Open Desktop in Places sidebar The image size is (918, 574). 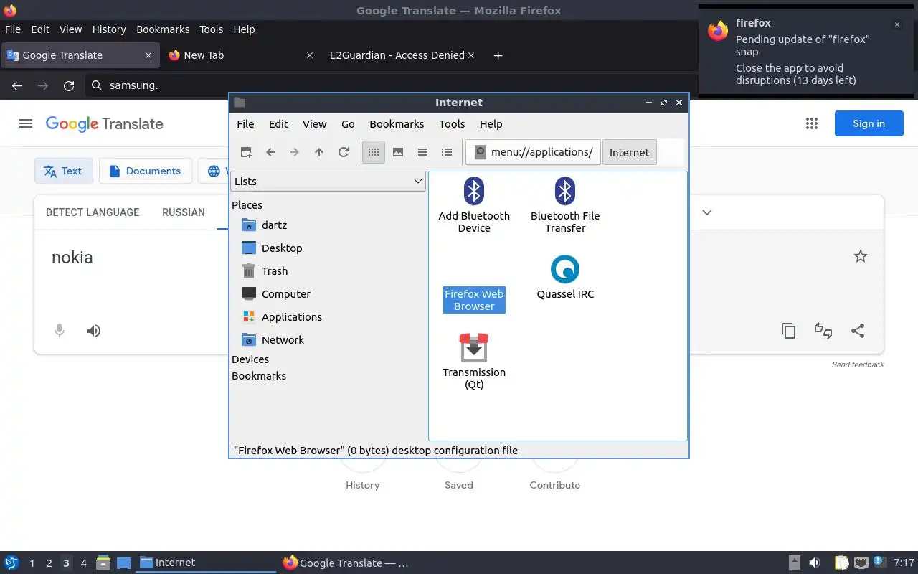[272, 248]
